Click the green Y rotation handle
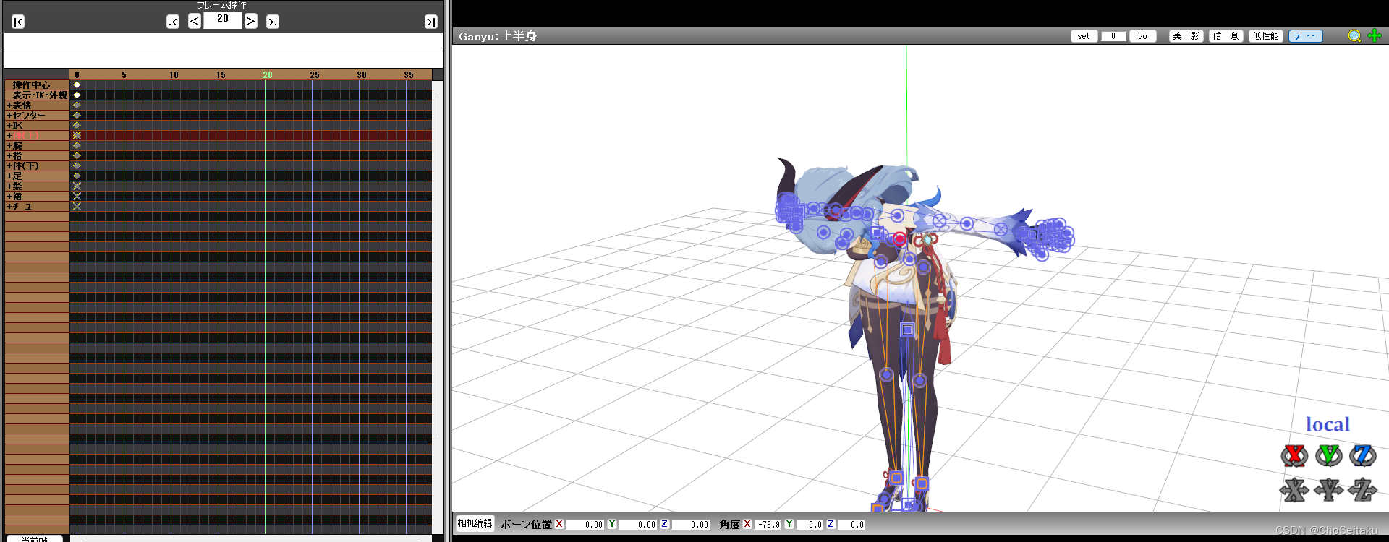This screenshot has width=1389, height=542. [1329, 455]
